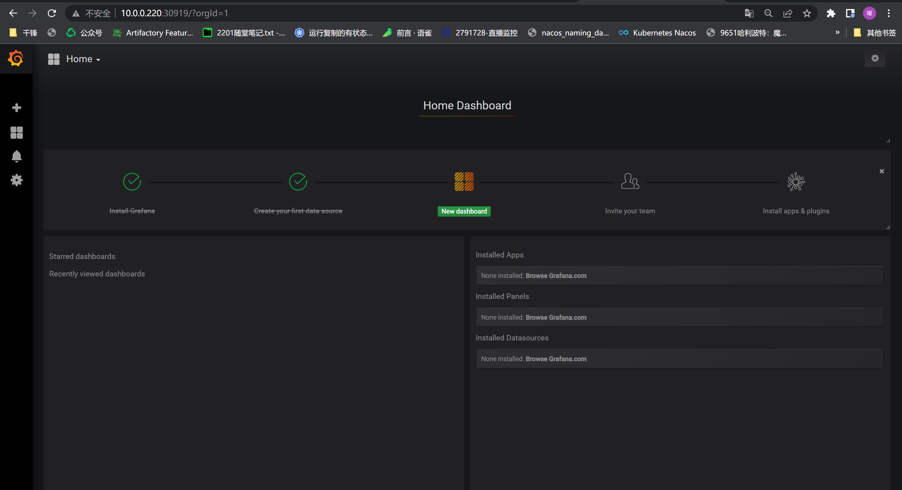The image size is (902, 490).
Task: Open the 运行复制的有状态 bookmark
Action: 334,33
